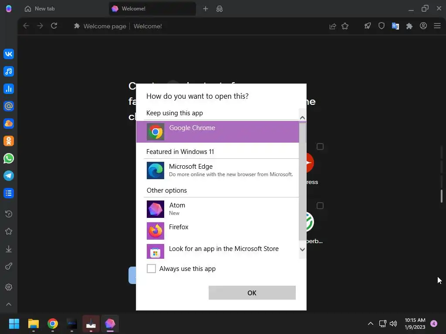446x334 pixels.
Task: Open Telegram from the sidebar
Action: pos(9,176)
